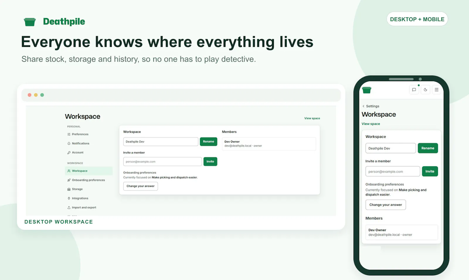Viewport: 469px width, 280px height.
Task: Tap the chat bubble icon on the phone
Action: tap(414, 90)
